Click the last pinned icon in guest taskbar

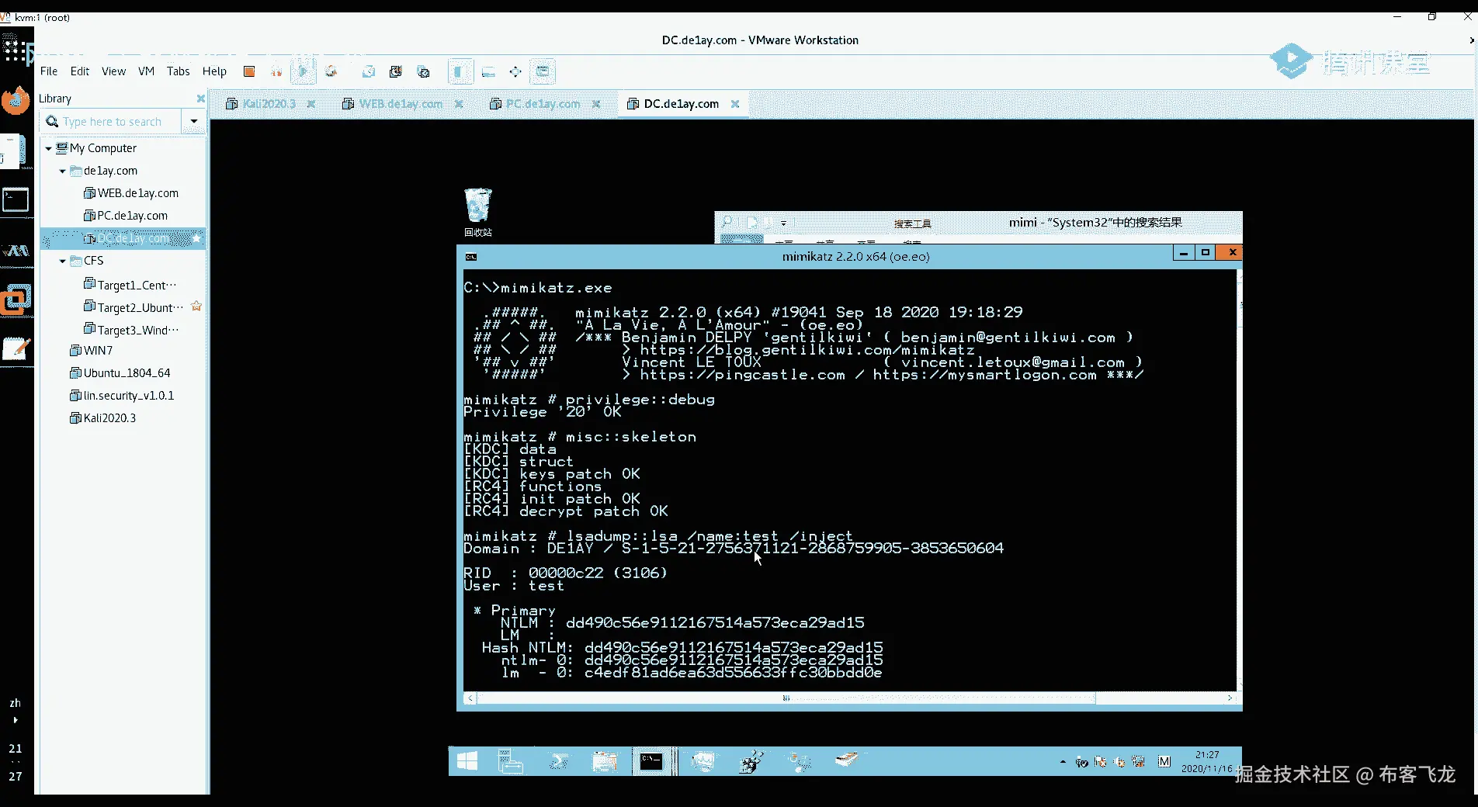(847, 760)
